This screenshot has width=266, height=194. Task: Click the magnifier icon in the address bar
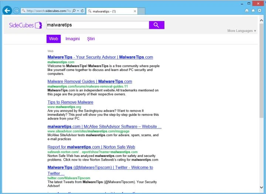coord(74,11)
